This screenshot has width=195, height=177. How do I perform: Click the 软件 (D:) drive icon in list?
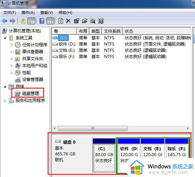[x=55, y=44]
